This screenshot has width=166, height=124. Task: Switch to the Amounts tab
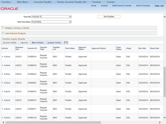24,43
